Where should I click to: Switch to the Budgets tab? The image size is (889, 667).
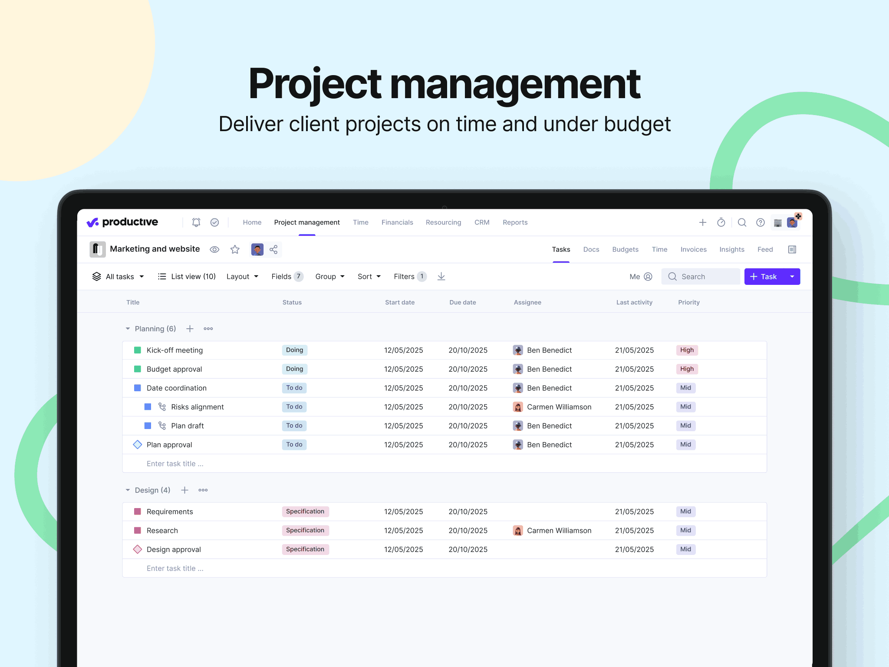625,249
